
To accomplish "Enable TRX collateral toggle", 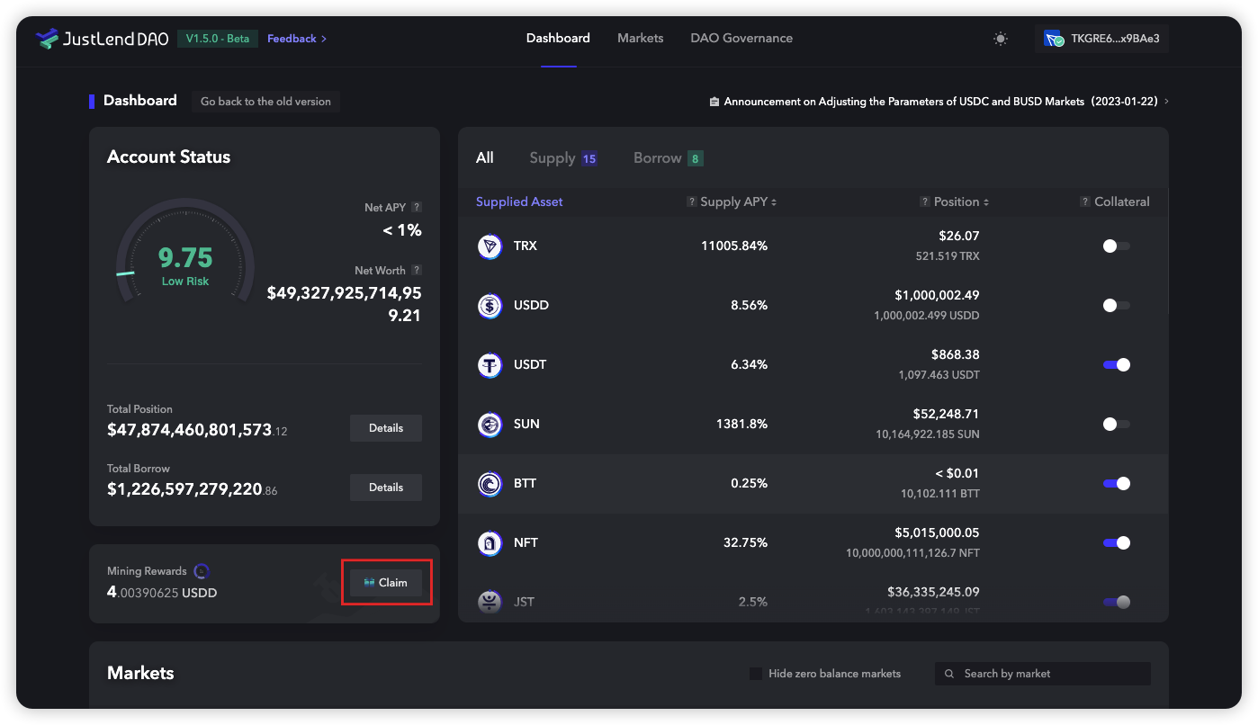I will (x=1117, y=246).
